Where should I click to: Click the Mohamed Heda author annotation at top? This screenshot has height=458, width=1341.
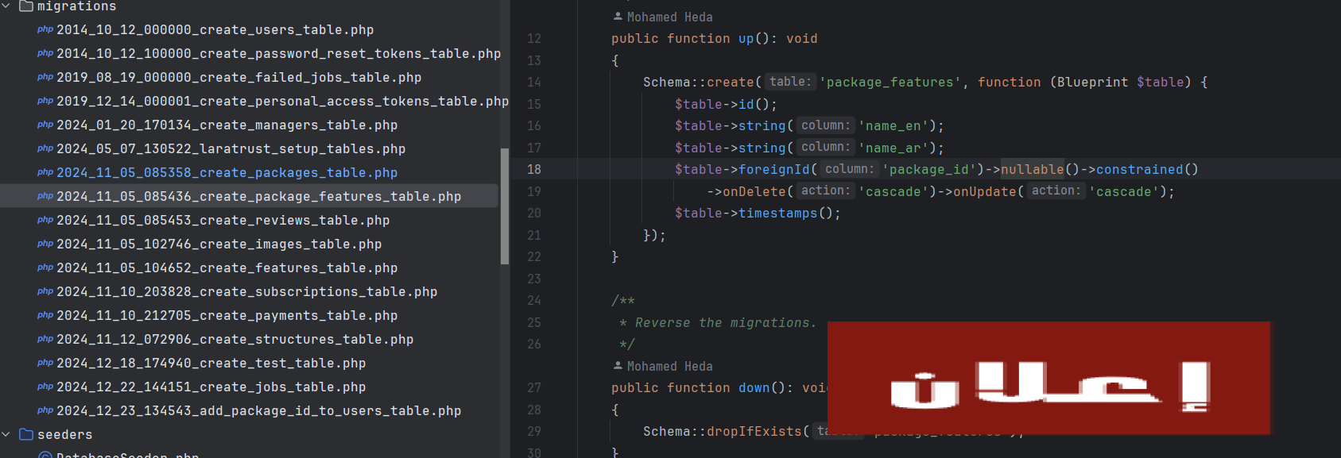[x=669, y=17]
